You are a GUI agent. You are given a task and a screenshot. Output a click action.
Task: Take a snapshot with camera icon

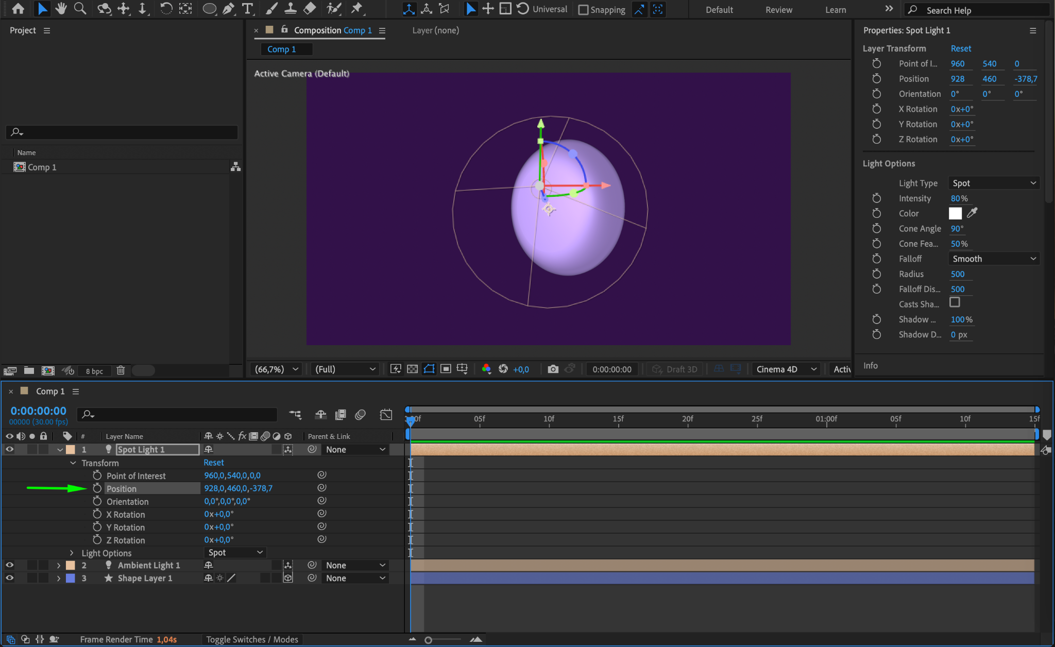(553, 369)
